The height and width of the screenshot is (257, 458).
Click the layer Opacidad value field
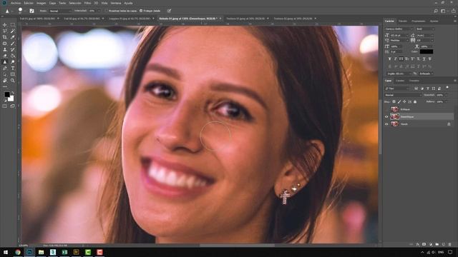[x=441, y=95]
